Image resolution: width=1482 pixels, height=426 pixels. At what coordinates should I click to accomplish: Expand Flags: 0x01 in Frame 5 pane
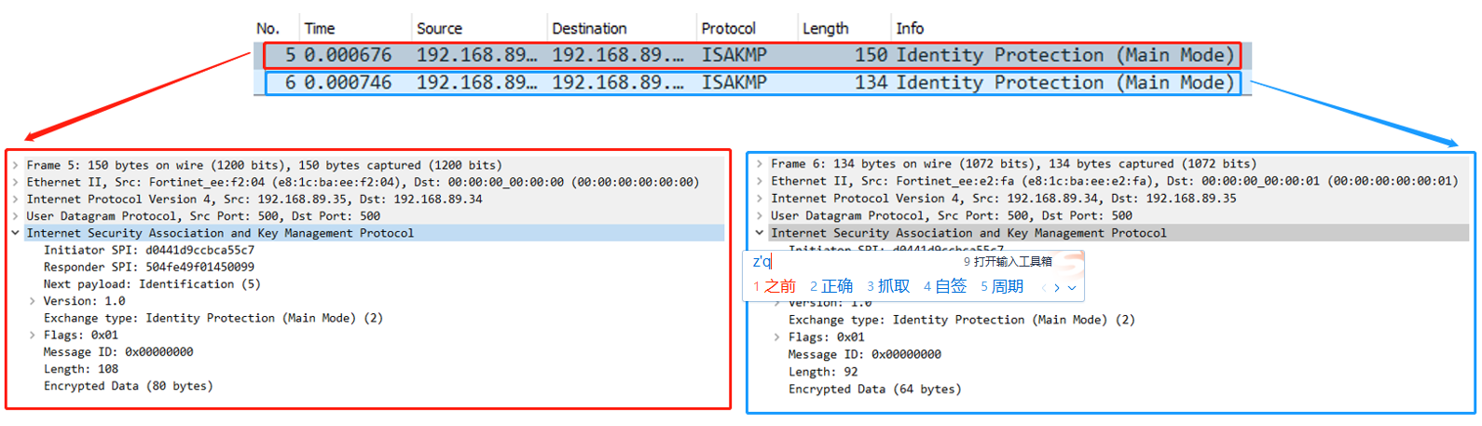(33, 336)
